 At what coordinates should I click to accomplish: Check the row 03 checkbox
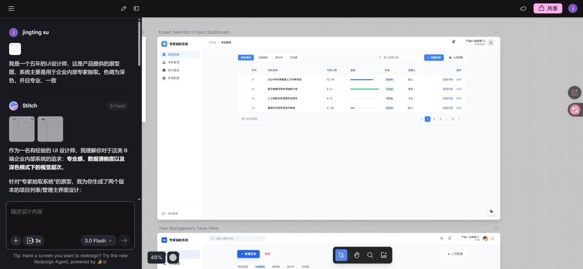(243, 98)
